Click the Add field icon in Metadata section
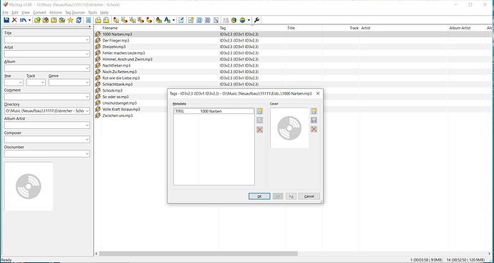The image size is (494, 263). (x=260, y=111)
